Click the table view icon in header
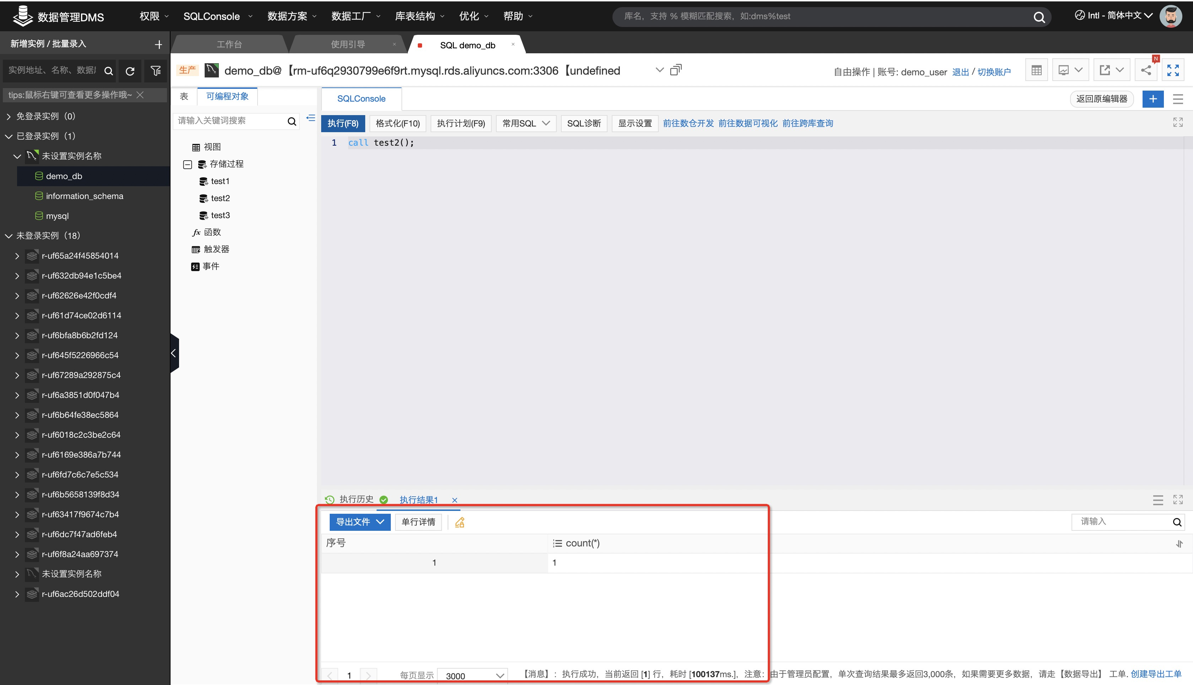This screenshot has height=685, width=1193. (1036, 71)
